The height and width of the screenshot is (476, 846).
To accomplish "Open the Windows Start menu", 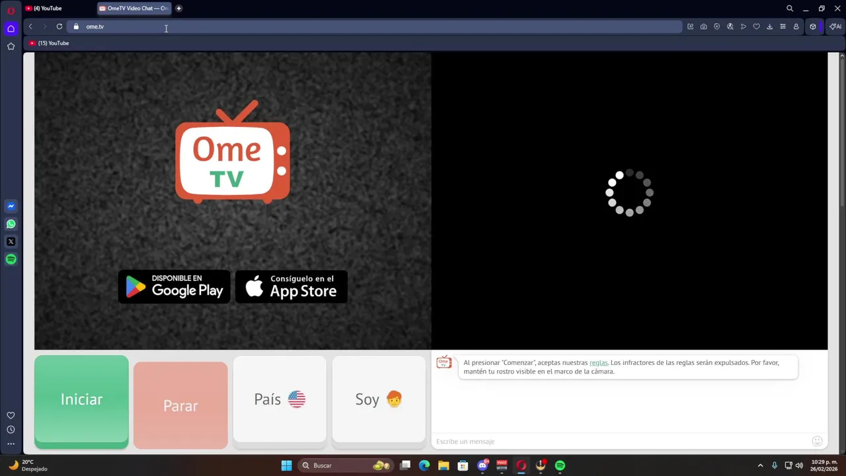I will coord(286,465).
